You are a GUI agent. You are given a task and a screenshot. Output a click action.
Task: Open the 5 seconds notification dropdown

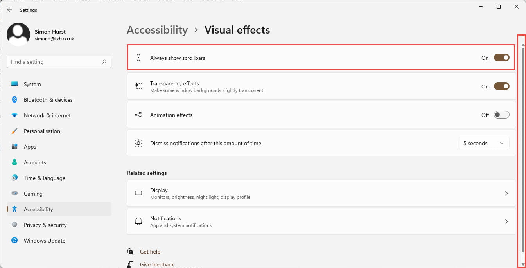484,143
